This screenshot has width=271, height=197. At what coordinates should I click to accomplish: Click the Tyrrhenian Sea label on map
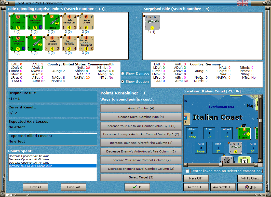coord(221,107)
